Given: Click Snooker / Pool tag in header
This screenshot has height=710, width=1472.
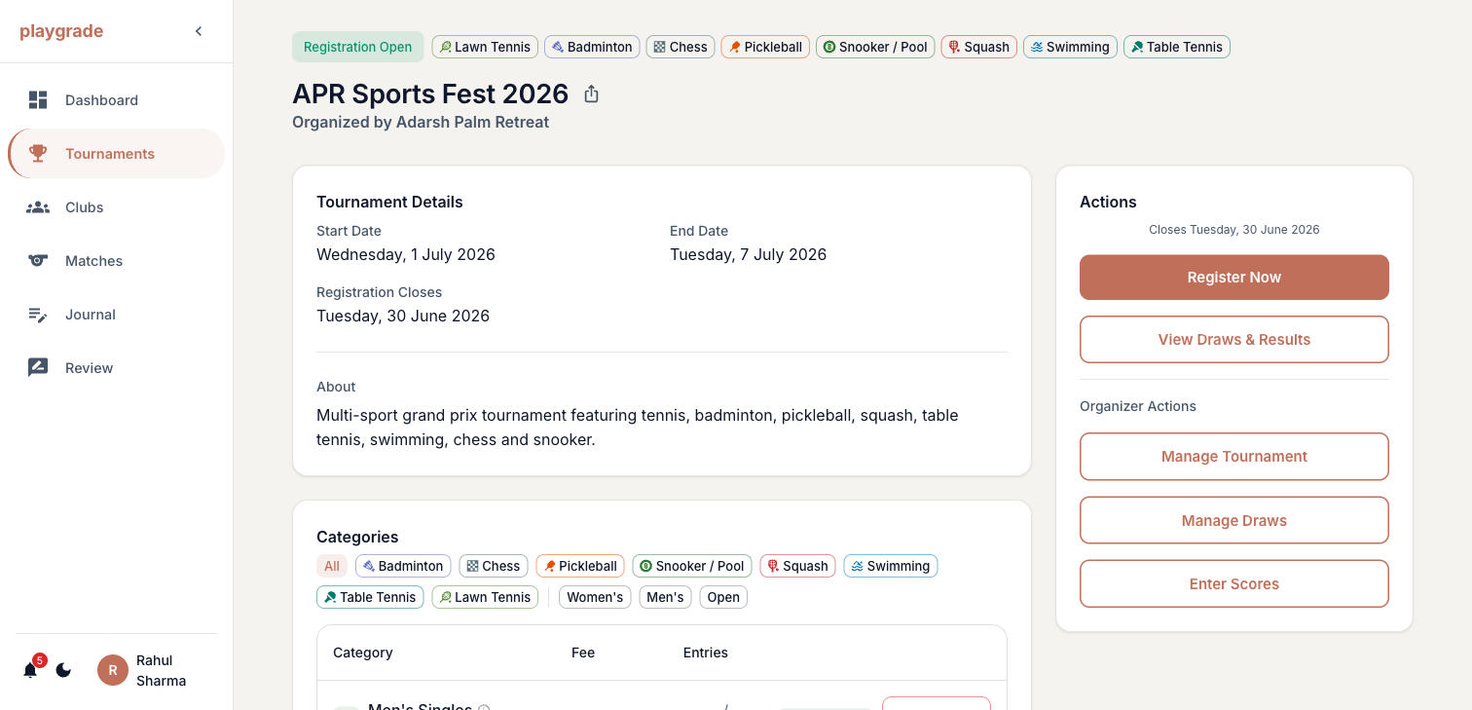Looking at the screenshot, I should pos(875,47).
